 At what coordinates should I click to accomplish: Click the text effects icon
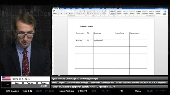(x=77, y=13)
